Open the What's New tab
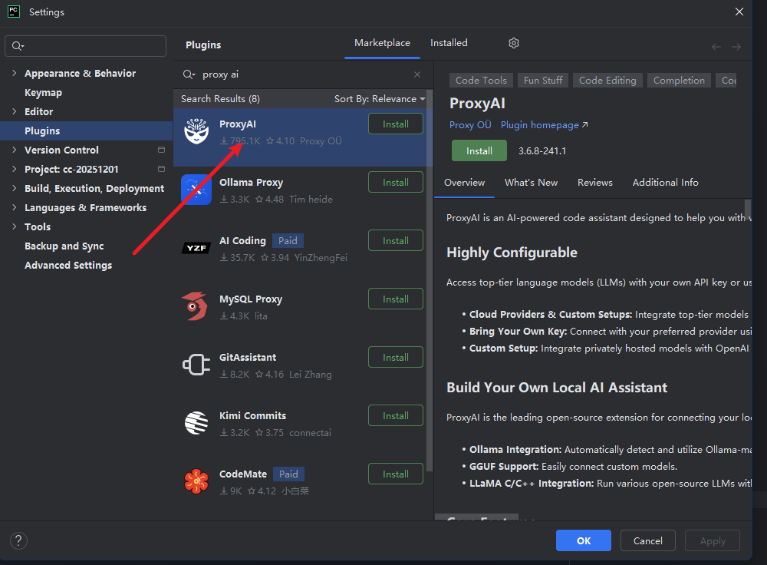Screen dimensions: 767x565 531,183
